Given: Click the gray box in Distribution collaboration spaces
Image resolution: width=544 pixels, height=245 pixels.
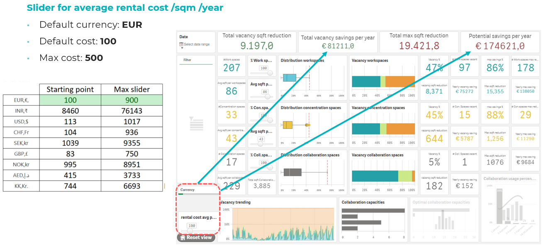Looking at the screenshot, I should pyautogui.click(x=292, y=172).
